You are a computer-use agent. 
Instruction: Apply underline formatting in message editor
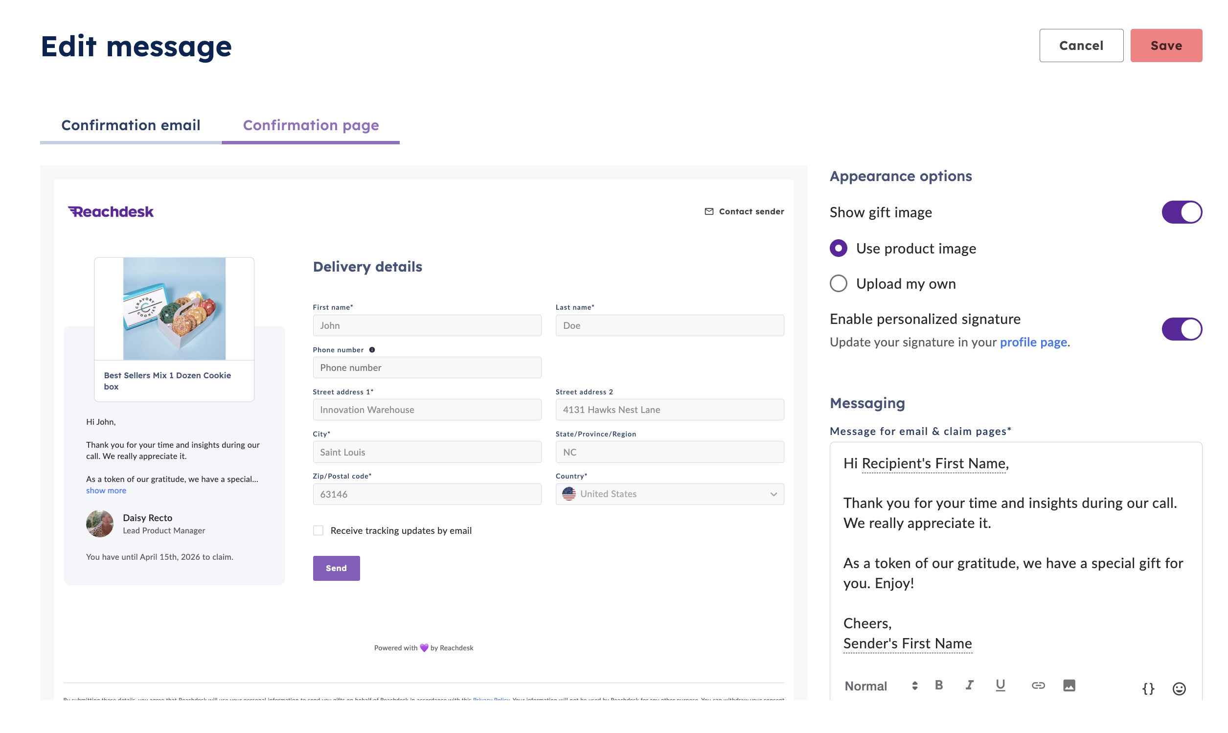1000,685
